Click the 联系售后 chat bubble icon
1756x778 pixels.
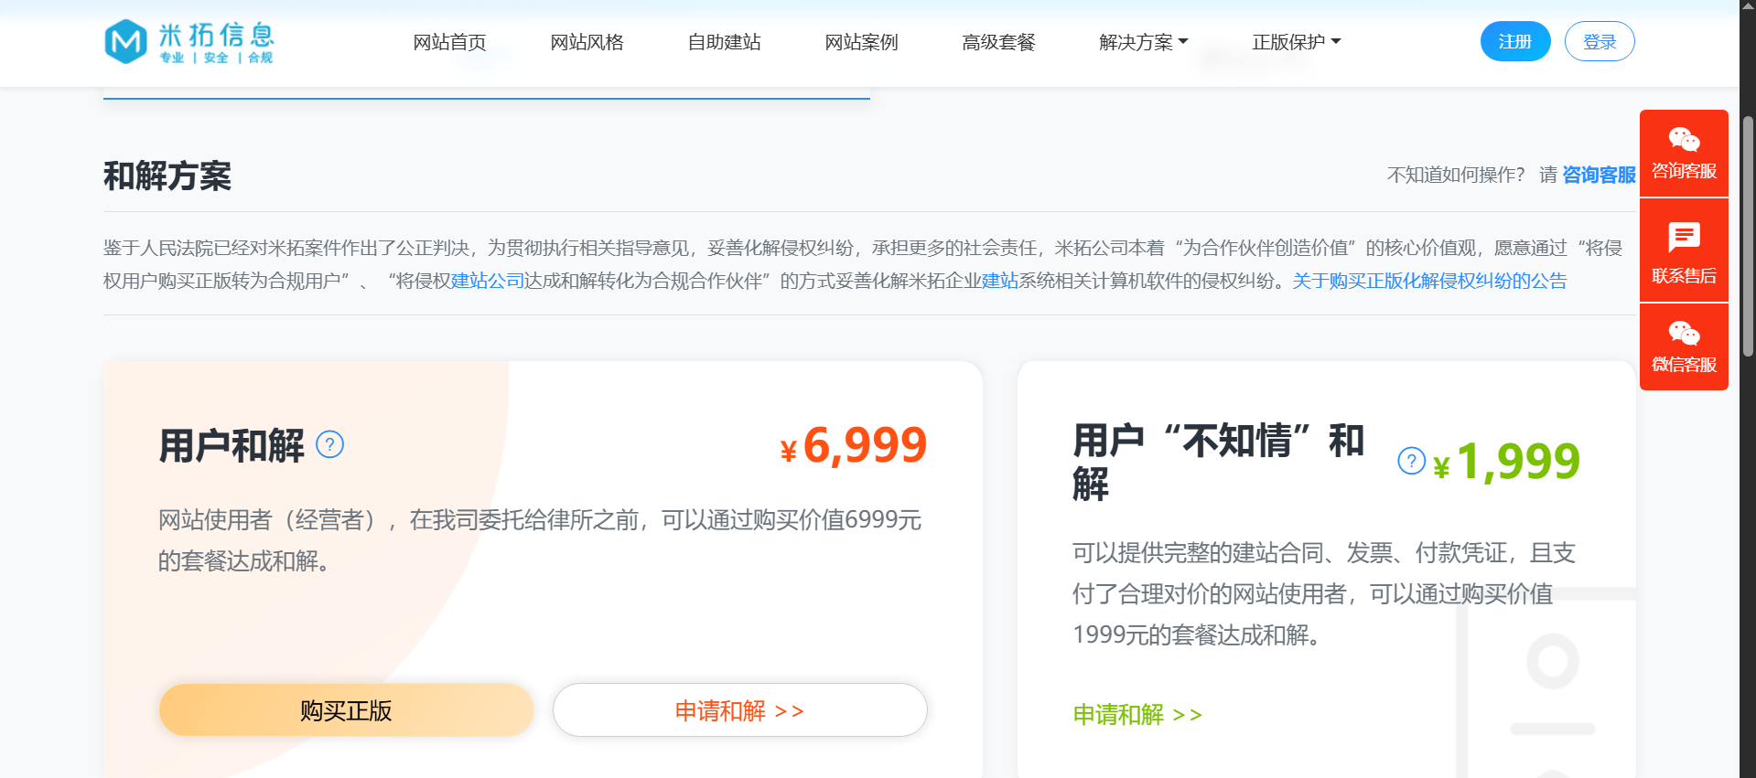click(1684, 237)
